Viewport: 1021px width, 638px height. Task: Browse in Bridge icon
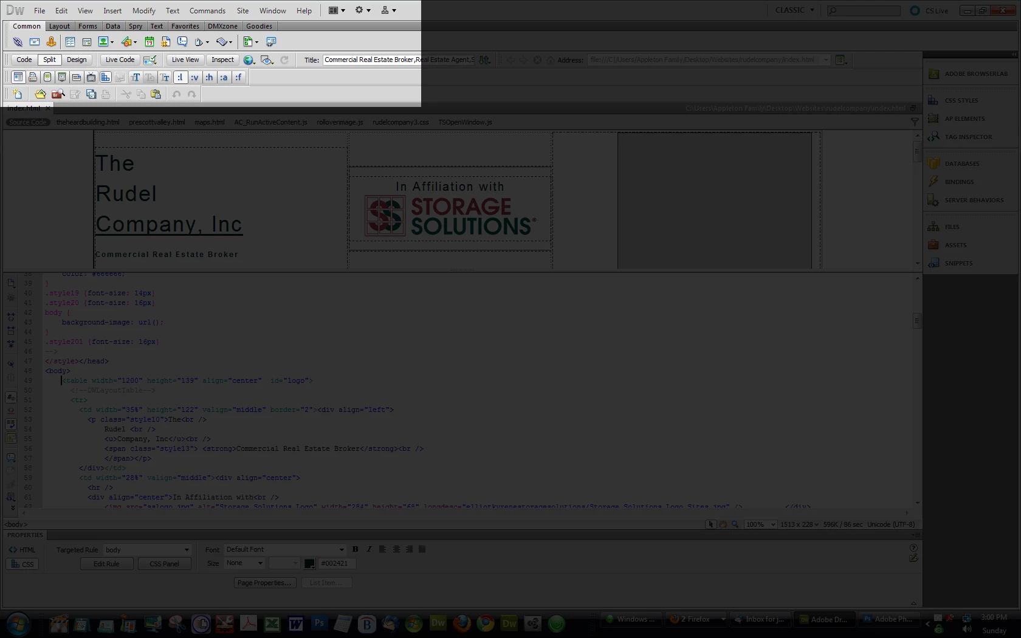point(58,94)
